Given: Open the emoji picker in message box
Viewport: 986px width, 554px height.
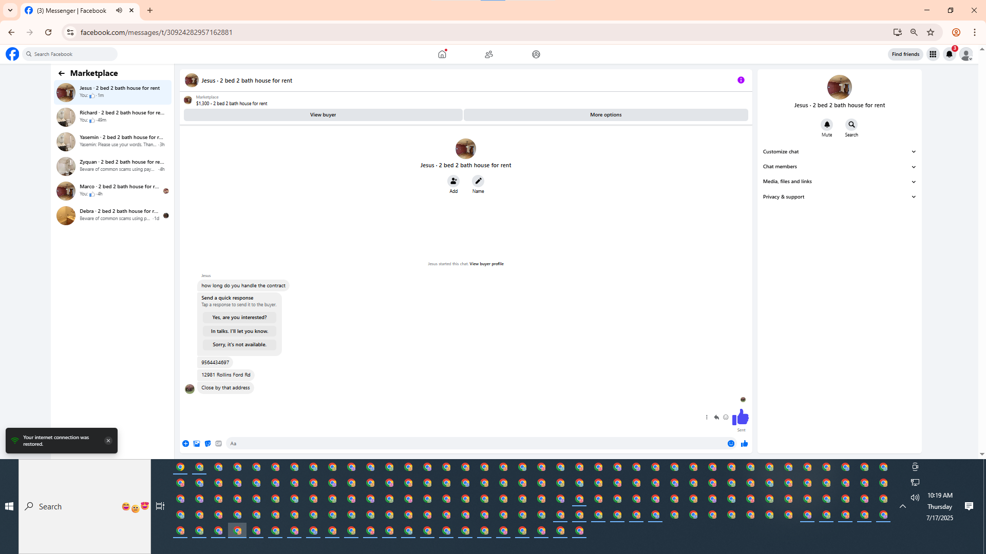Looking at the screenshot, I should pos(731,444).
